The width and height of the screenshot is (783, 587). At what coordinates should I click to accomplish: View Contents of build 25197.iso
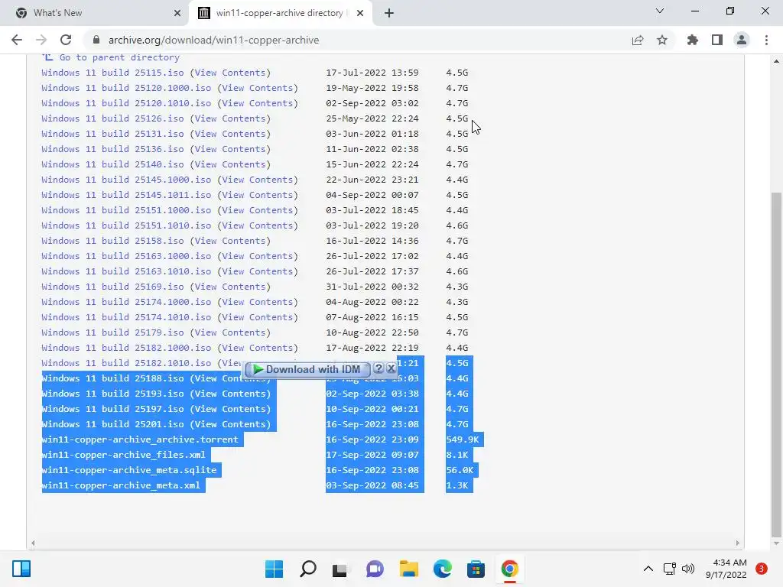tap(230, 410)
